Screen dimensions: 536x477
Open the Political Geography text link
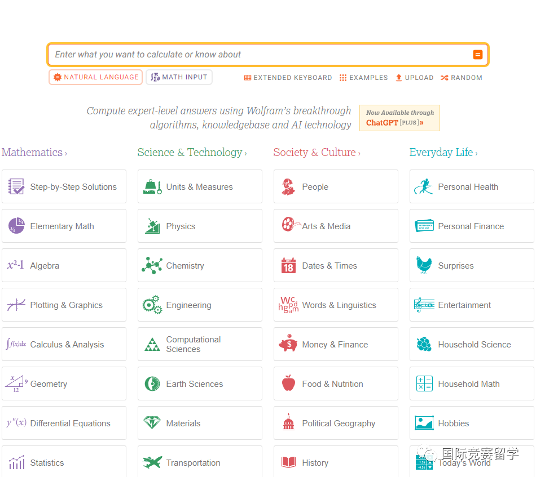(339, 423)
